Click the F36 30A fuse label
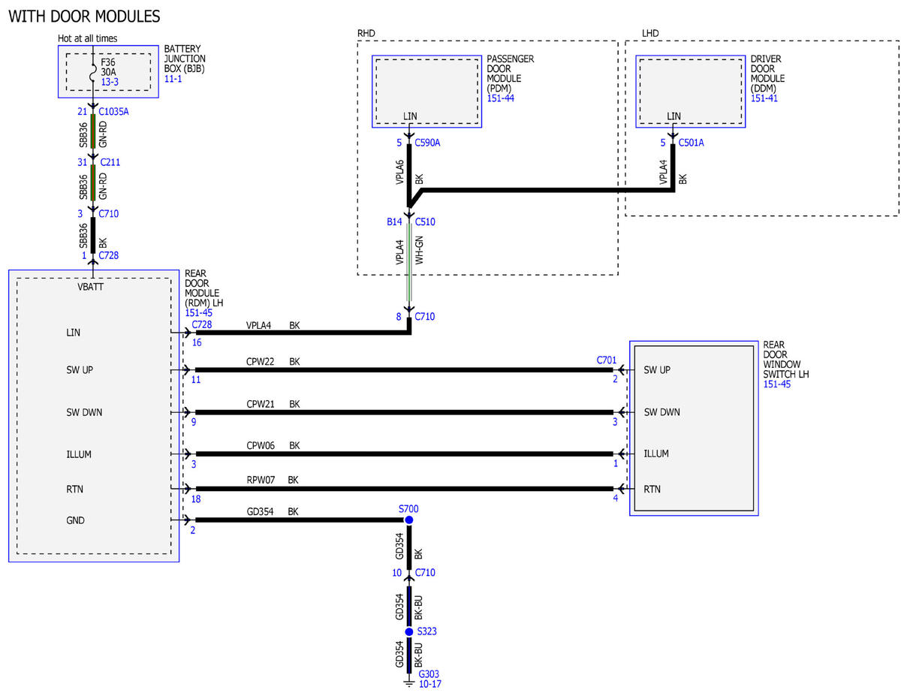Image resolution: width=901 pixels, height=696 pixels. pyautogui.click(x=107, y=66)
